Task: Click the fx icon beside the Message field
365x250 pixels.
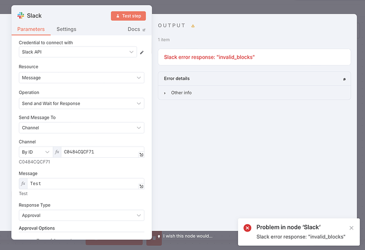Action: pos(23,184)
